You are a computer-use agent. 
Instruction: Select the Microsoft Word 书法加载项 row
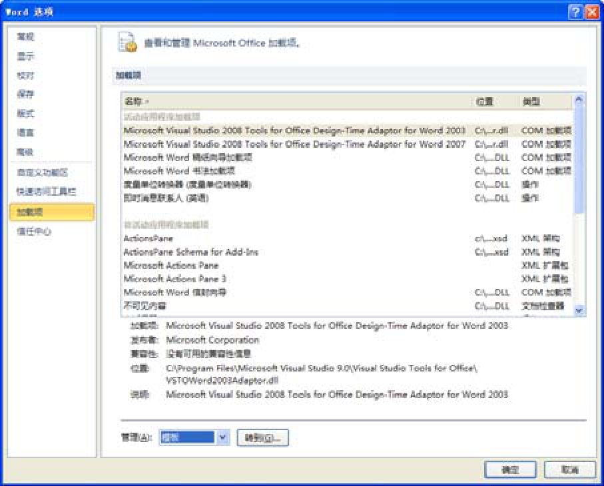(x=347, y=171)
